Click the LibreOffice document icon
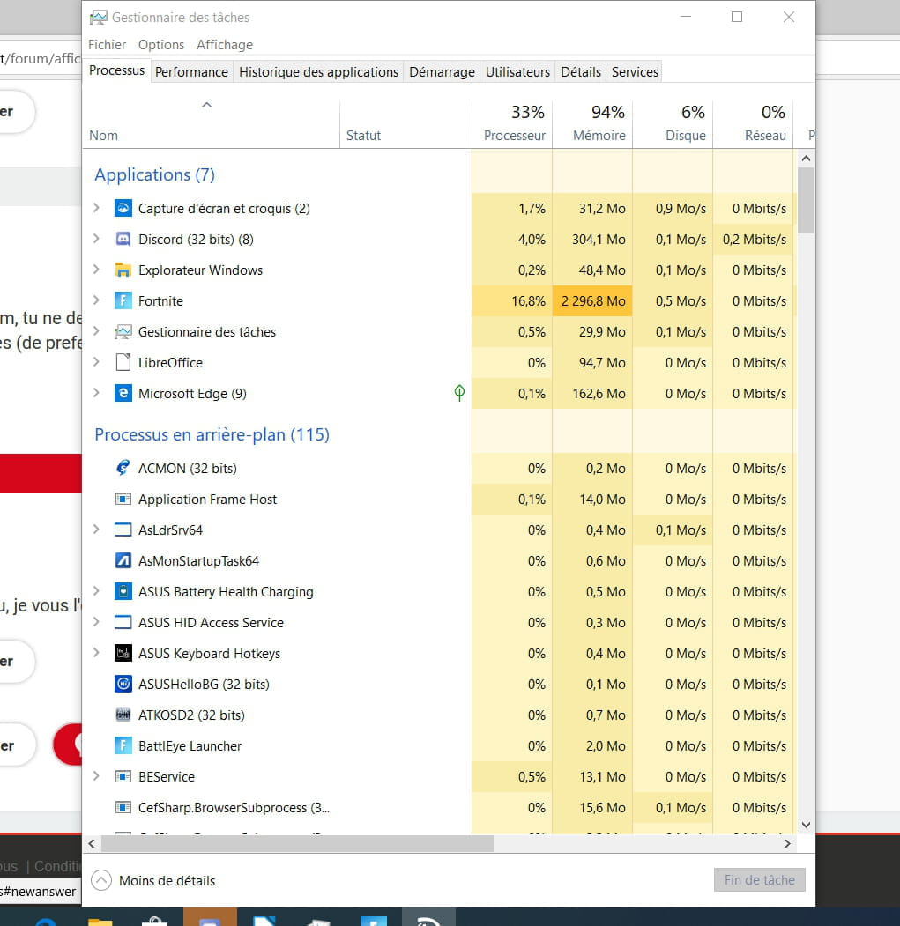 (123, 363)
